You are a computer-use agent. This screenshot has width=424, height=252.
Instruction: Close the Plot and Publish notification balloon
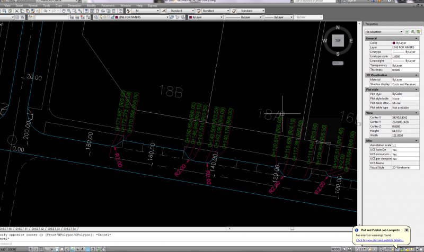(406, 230)
